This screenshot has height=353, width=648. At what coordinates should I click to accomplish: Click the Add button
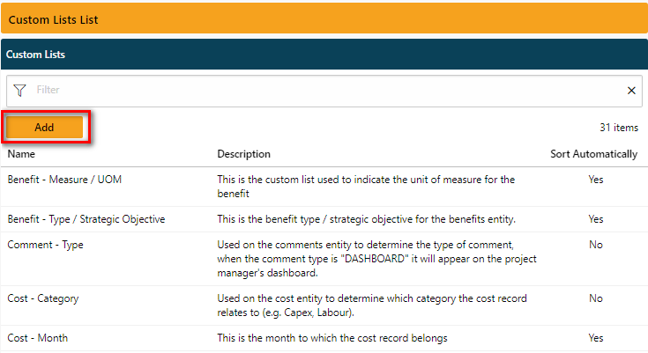click(x=44, y=127)
